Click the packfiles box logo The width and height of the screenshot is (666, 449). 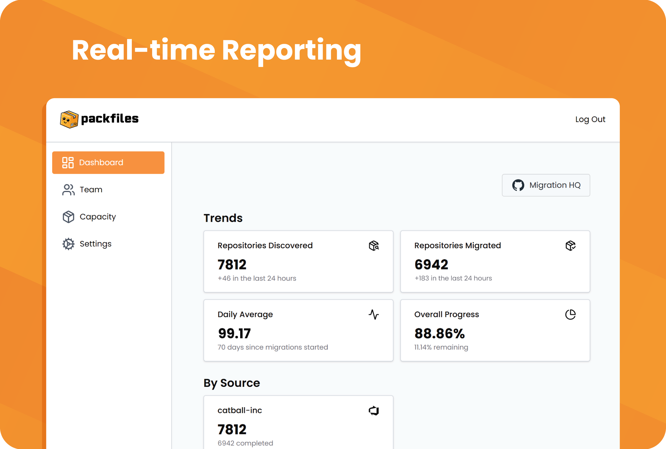69,119
